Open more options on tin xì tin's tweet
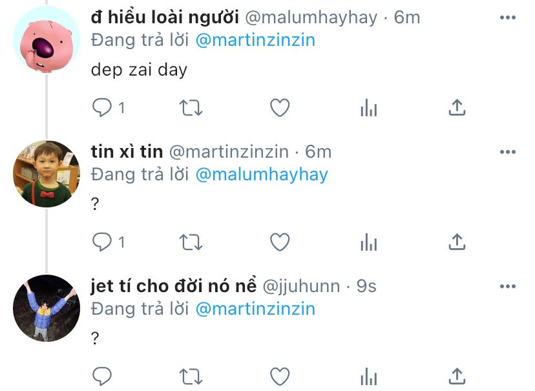The width and height of the screenshot is (535, 391). (x=508, y=152)
